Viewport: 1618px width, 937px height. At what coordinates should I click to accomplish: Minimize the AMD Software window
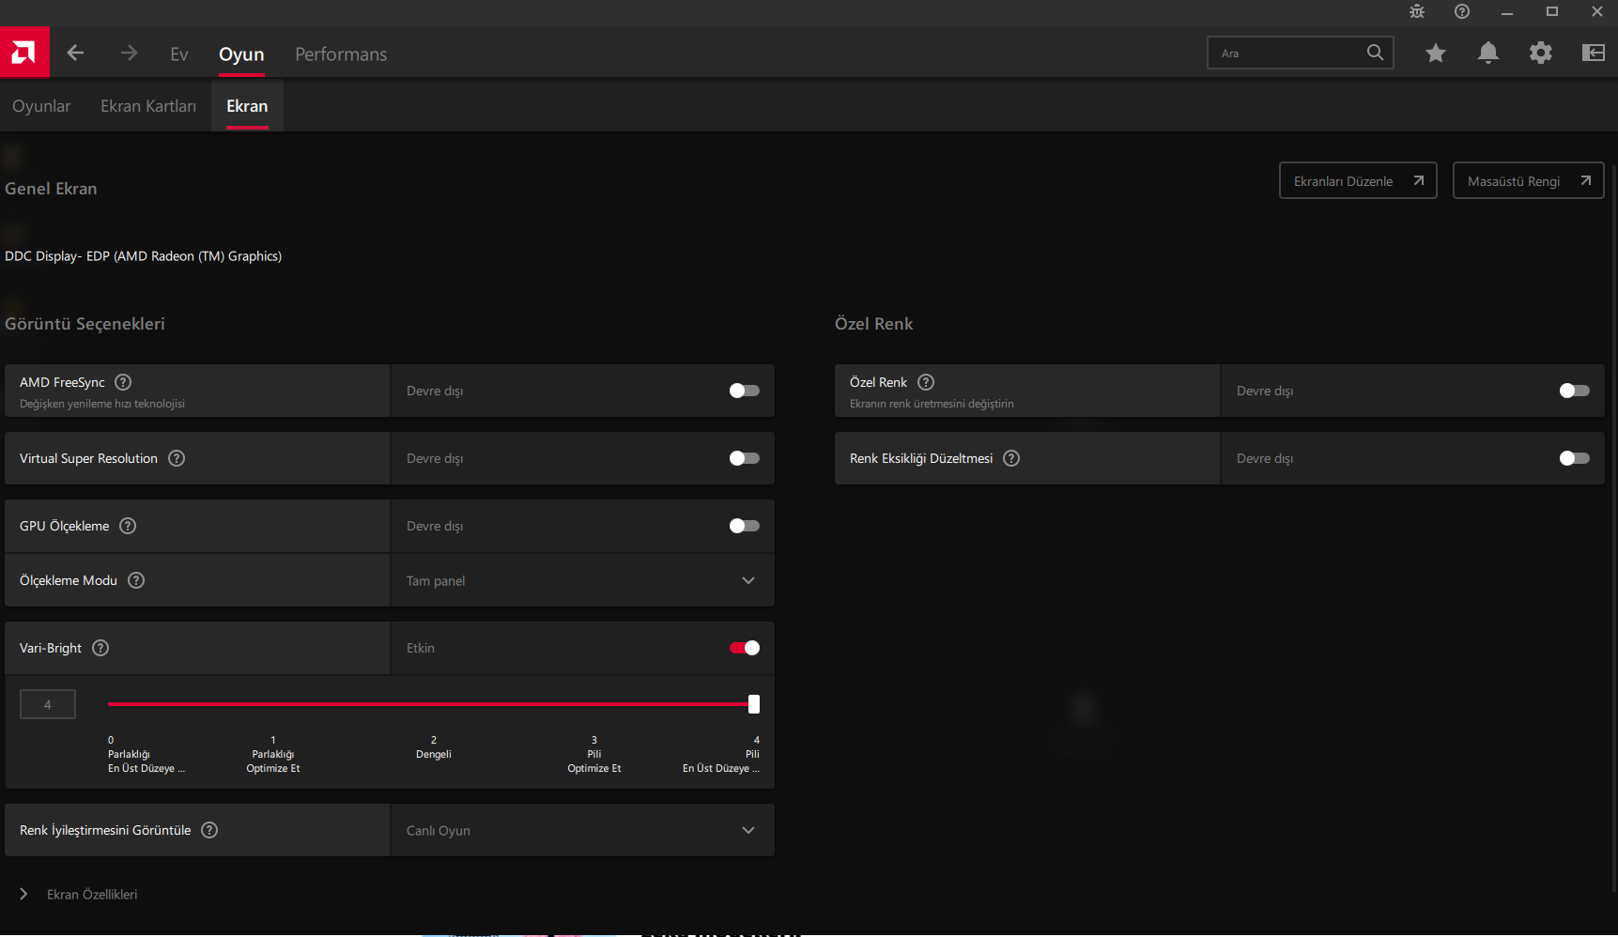click(x=1507, y=11)
